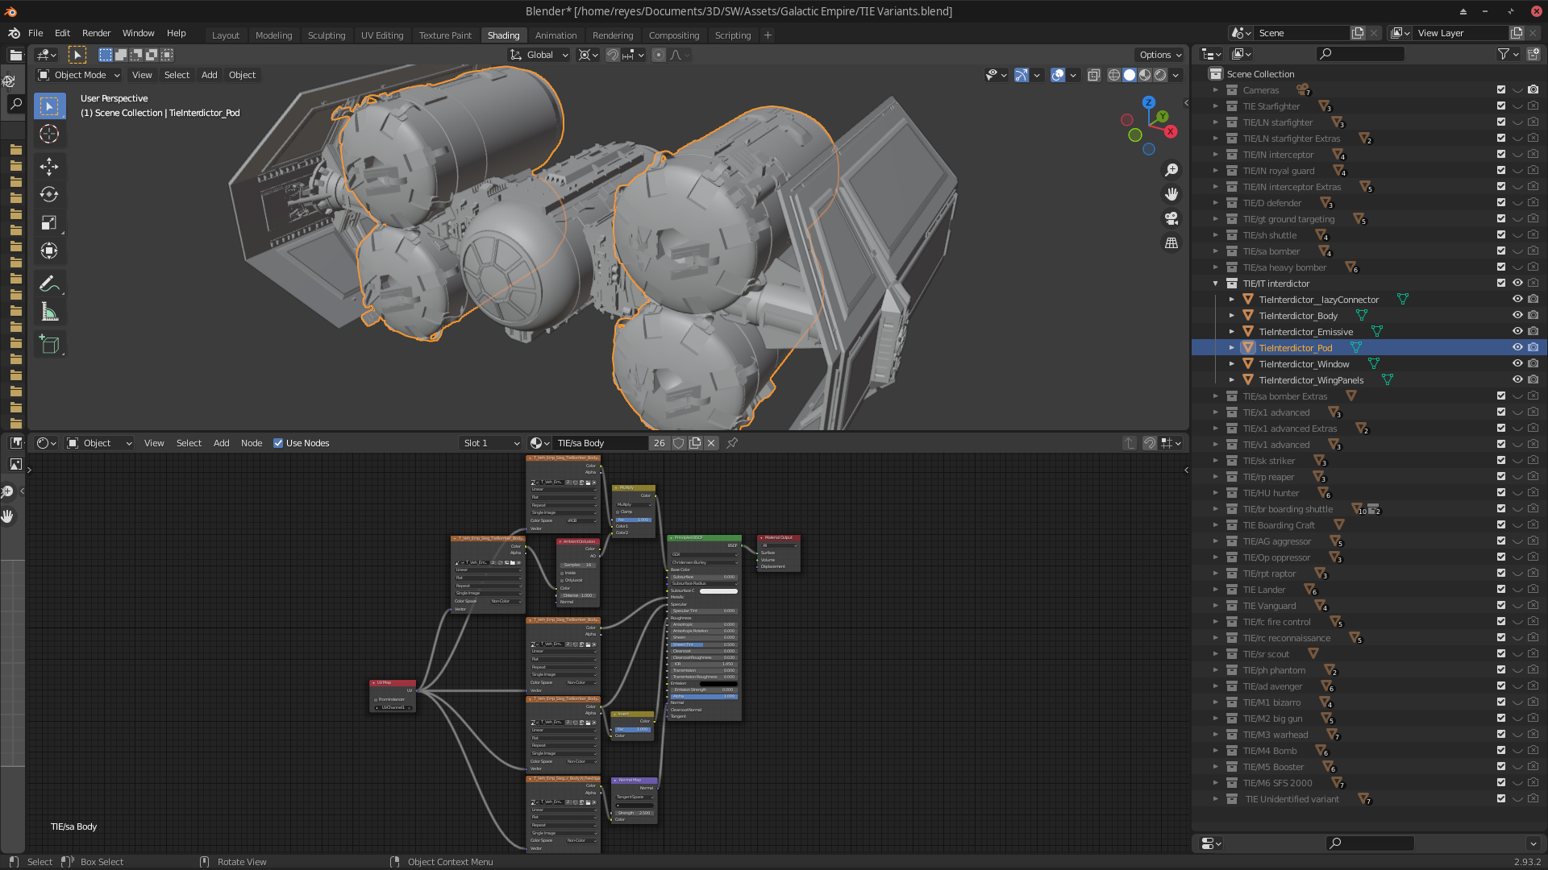1548x870 pixels.
Task: Activate the Add Cube tool
Action: click(49, 345)
